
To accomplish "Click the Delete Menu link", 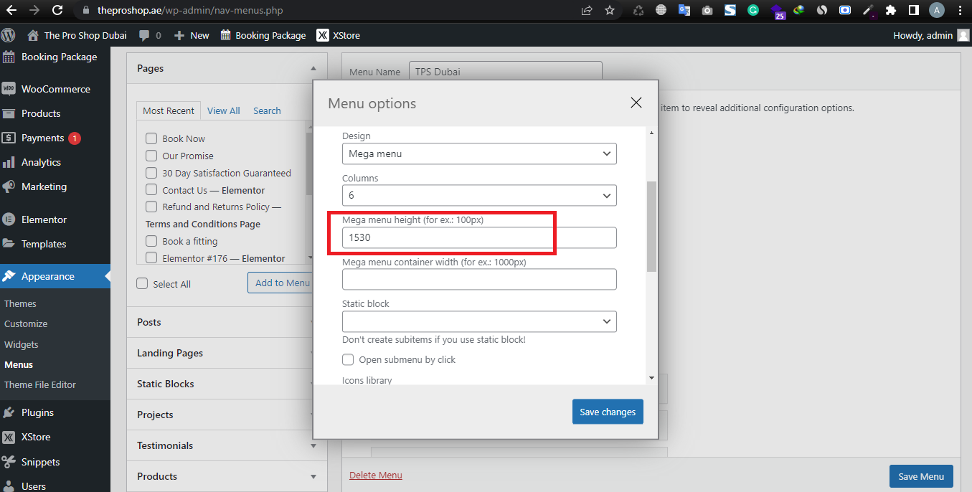I will coord(376,475).
